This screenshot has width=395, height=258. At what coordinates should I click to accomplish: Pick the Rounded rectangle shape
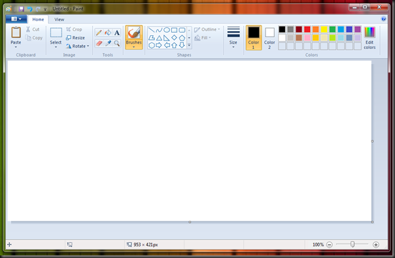click(x=182, y=30)
